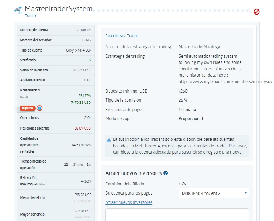
Task: Click the Verificado value Sí
Action: [x=90, y=60]
